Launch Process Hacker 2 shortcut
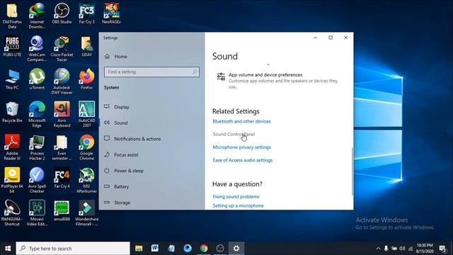This screenshot has width=453, height=255. 37,147
